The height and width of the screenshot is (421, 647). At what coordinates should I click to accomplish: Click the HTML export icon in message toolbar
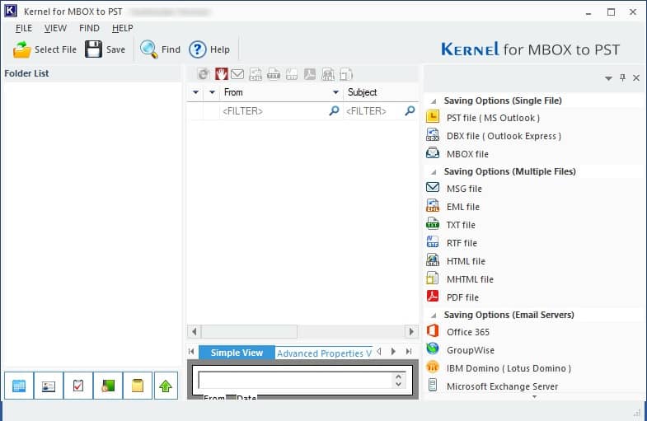click(x=328, y=74)
